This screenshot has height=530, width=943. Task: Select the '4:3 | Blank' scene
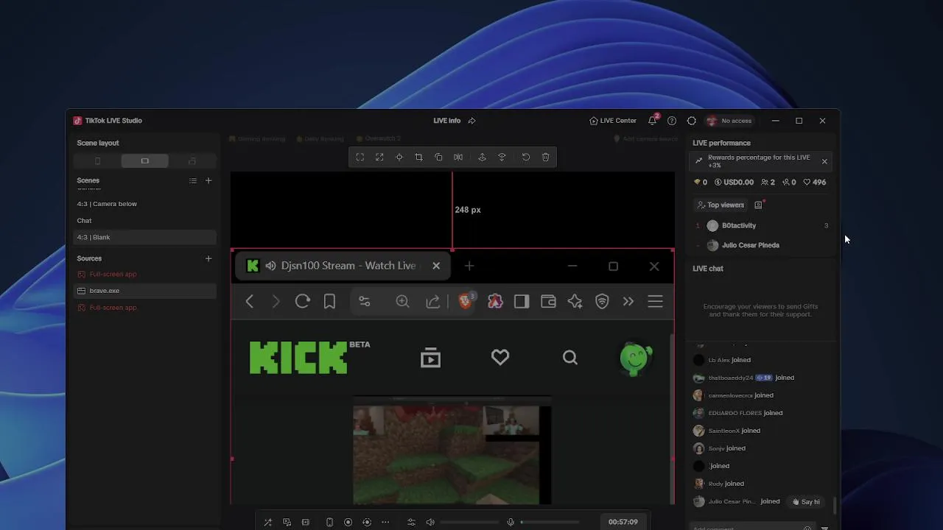click(145, 237)
